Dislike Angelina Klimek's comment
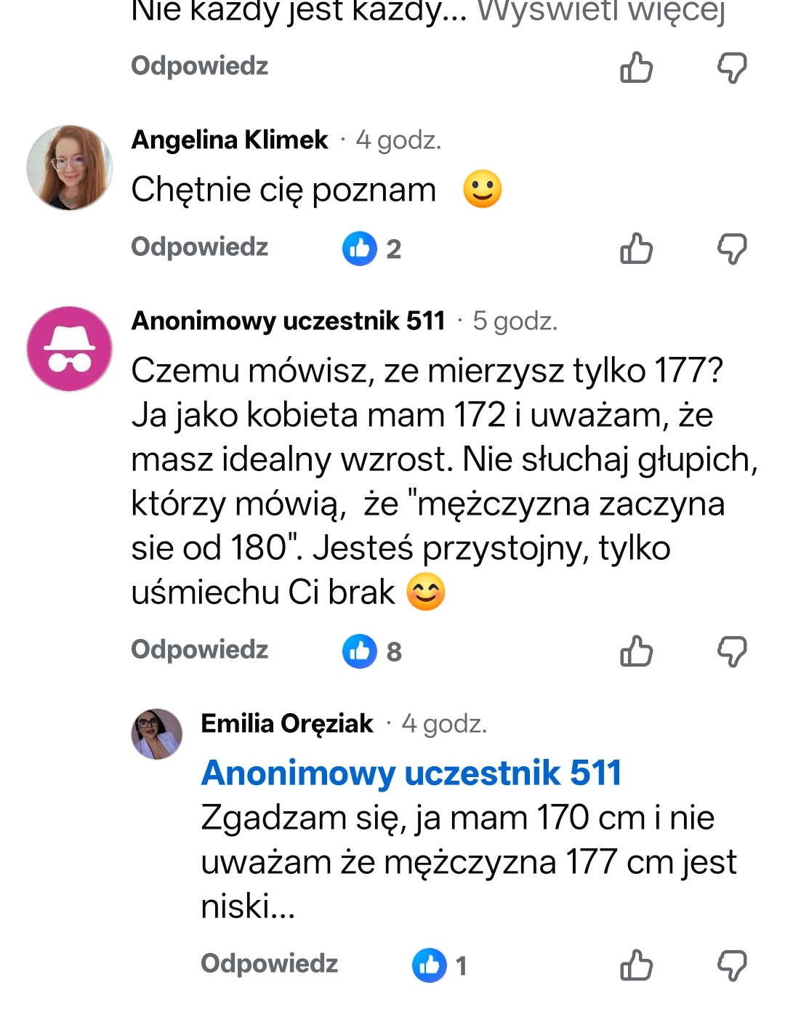 pyautogui.click(x=732, y=249)
